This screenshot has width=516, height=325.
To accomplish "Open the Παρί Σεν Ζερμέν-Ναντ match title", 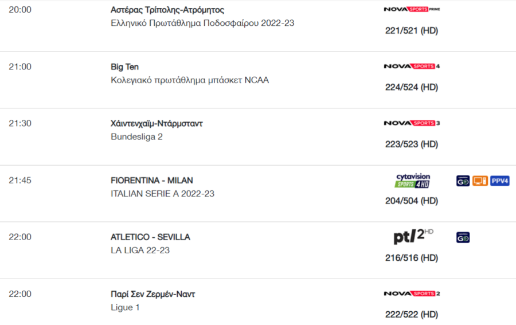I will point(153,294).
